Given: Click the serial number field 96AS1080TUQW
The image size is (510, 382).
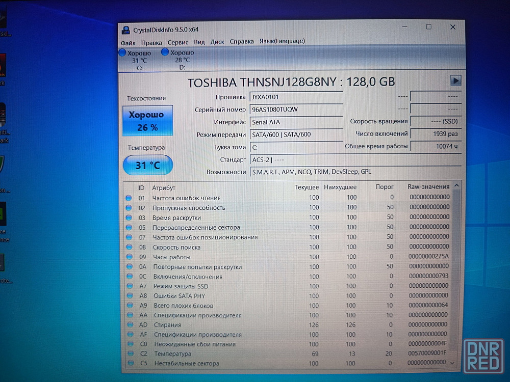Looking at the screenshot, I should (296, 110).
